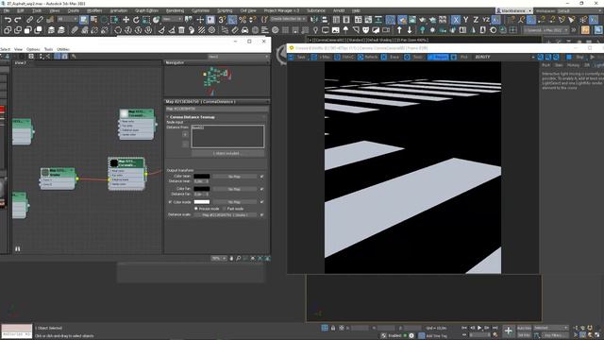
Task: Click the tree icon in second toolbar
Action: pos(423,30)
